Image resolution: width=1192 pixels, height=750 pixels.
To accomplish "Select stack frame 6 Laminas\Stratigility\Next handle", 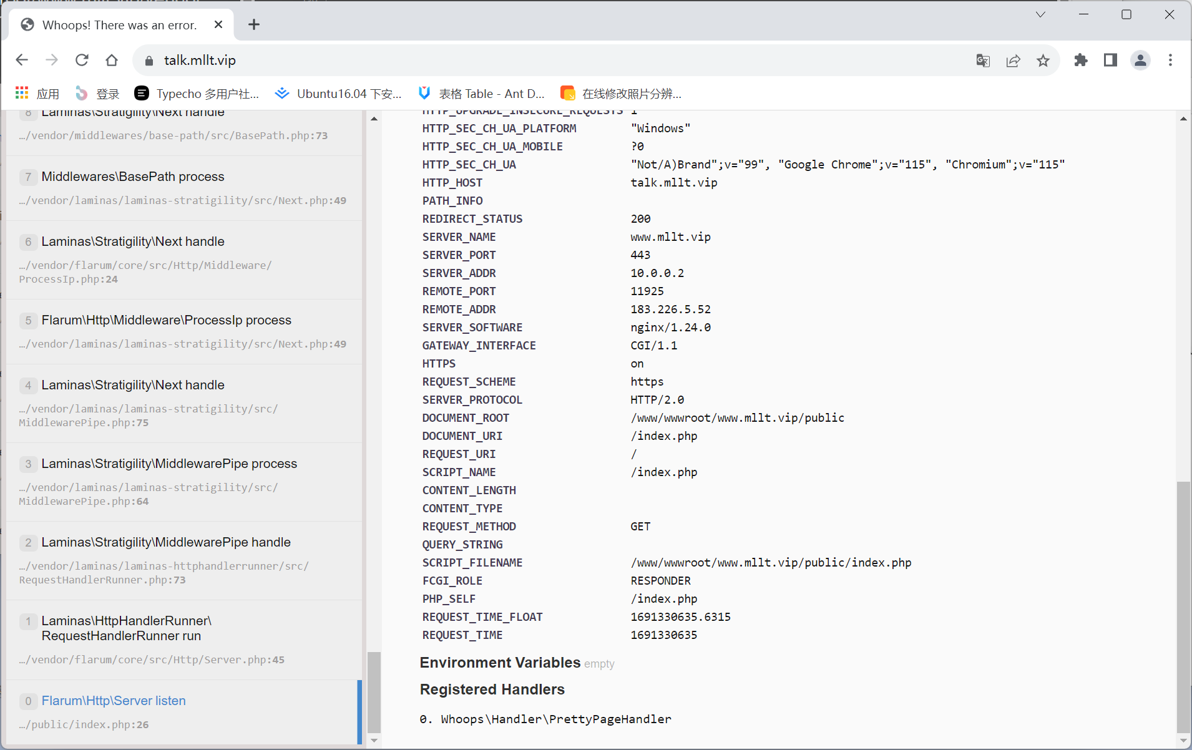I will pos(184,260).
